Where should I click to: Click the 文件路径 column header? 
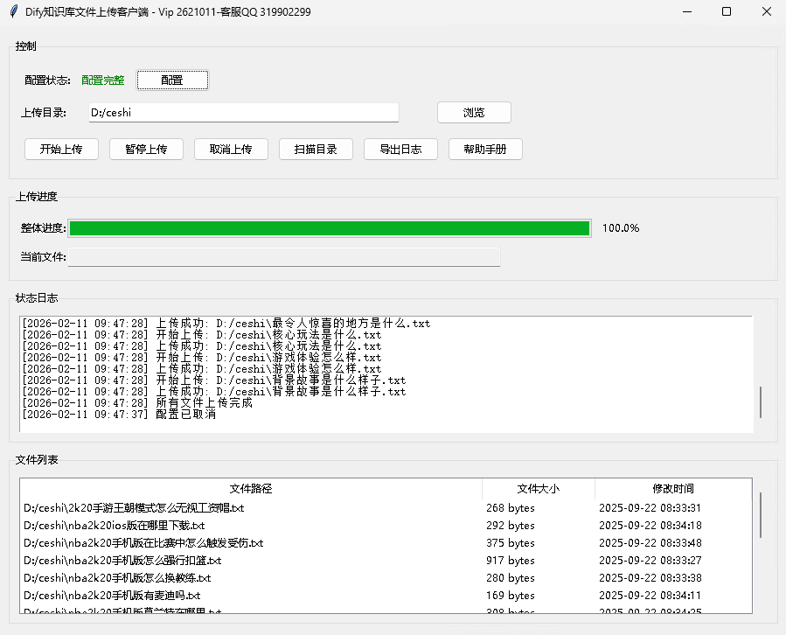coord(249,488)
